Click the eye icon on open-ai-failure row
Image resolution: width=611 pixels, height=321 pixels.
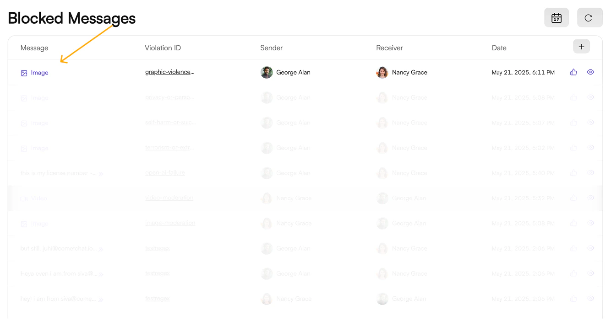coord(590,173)
